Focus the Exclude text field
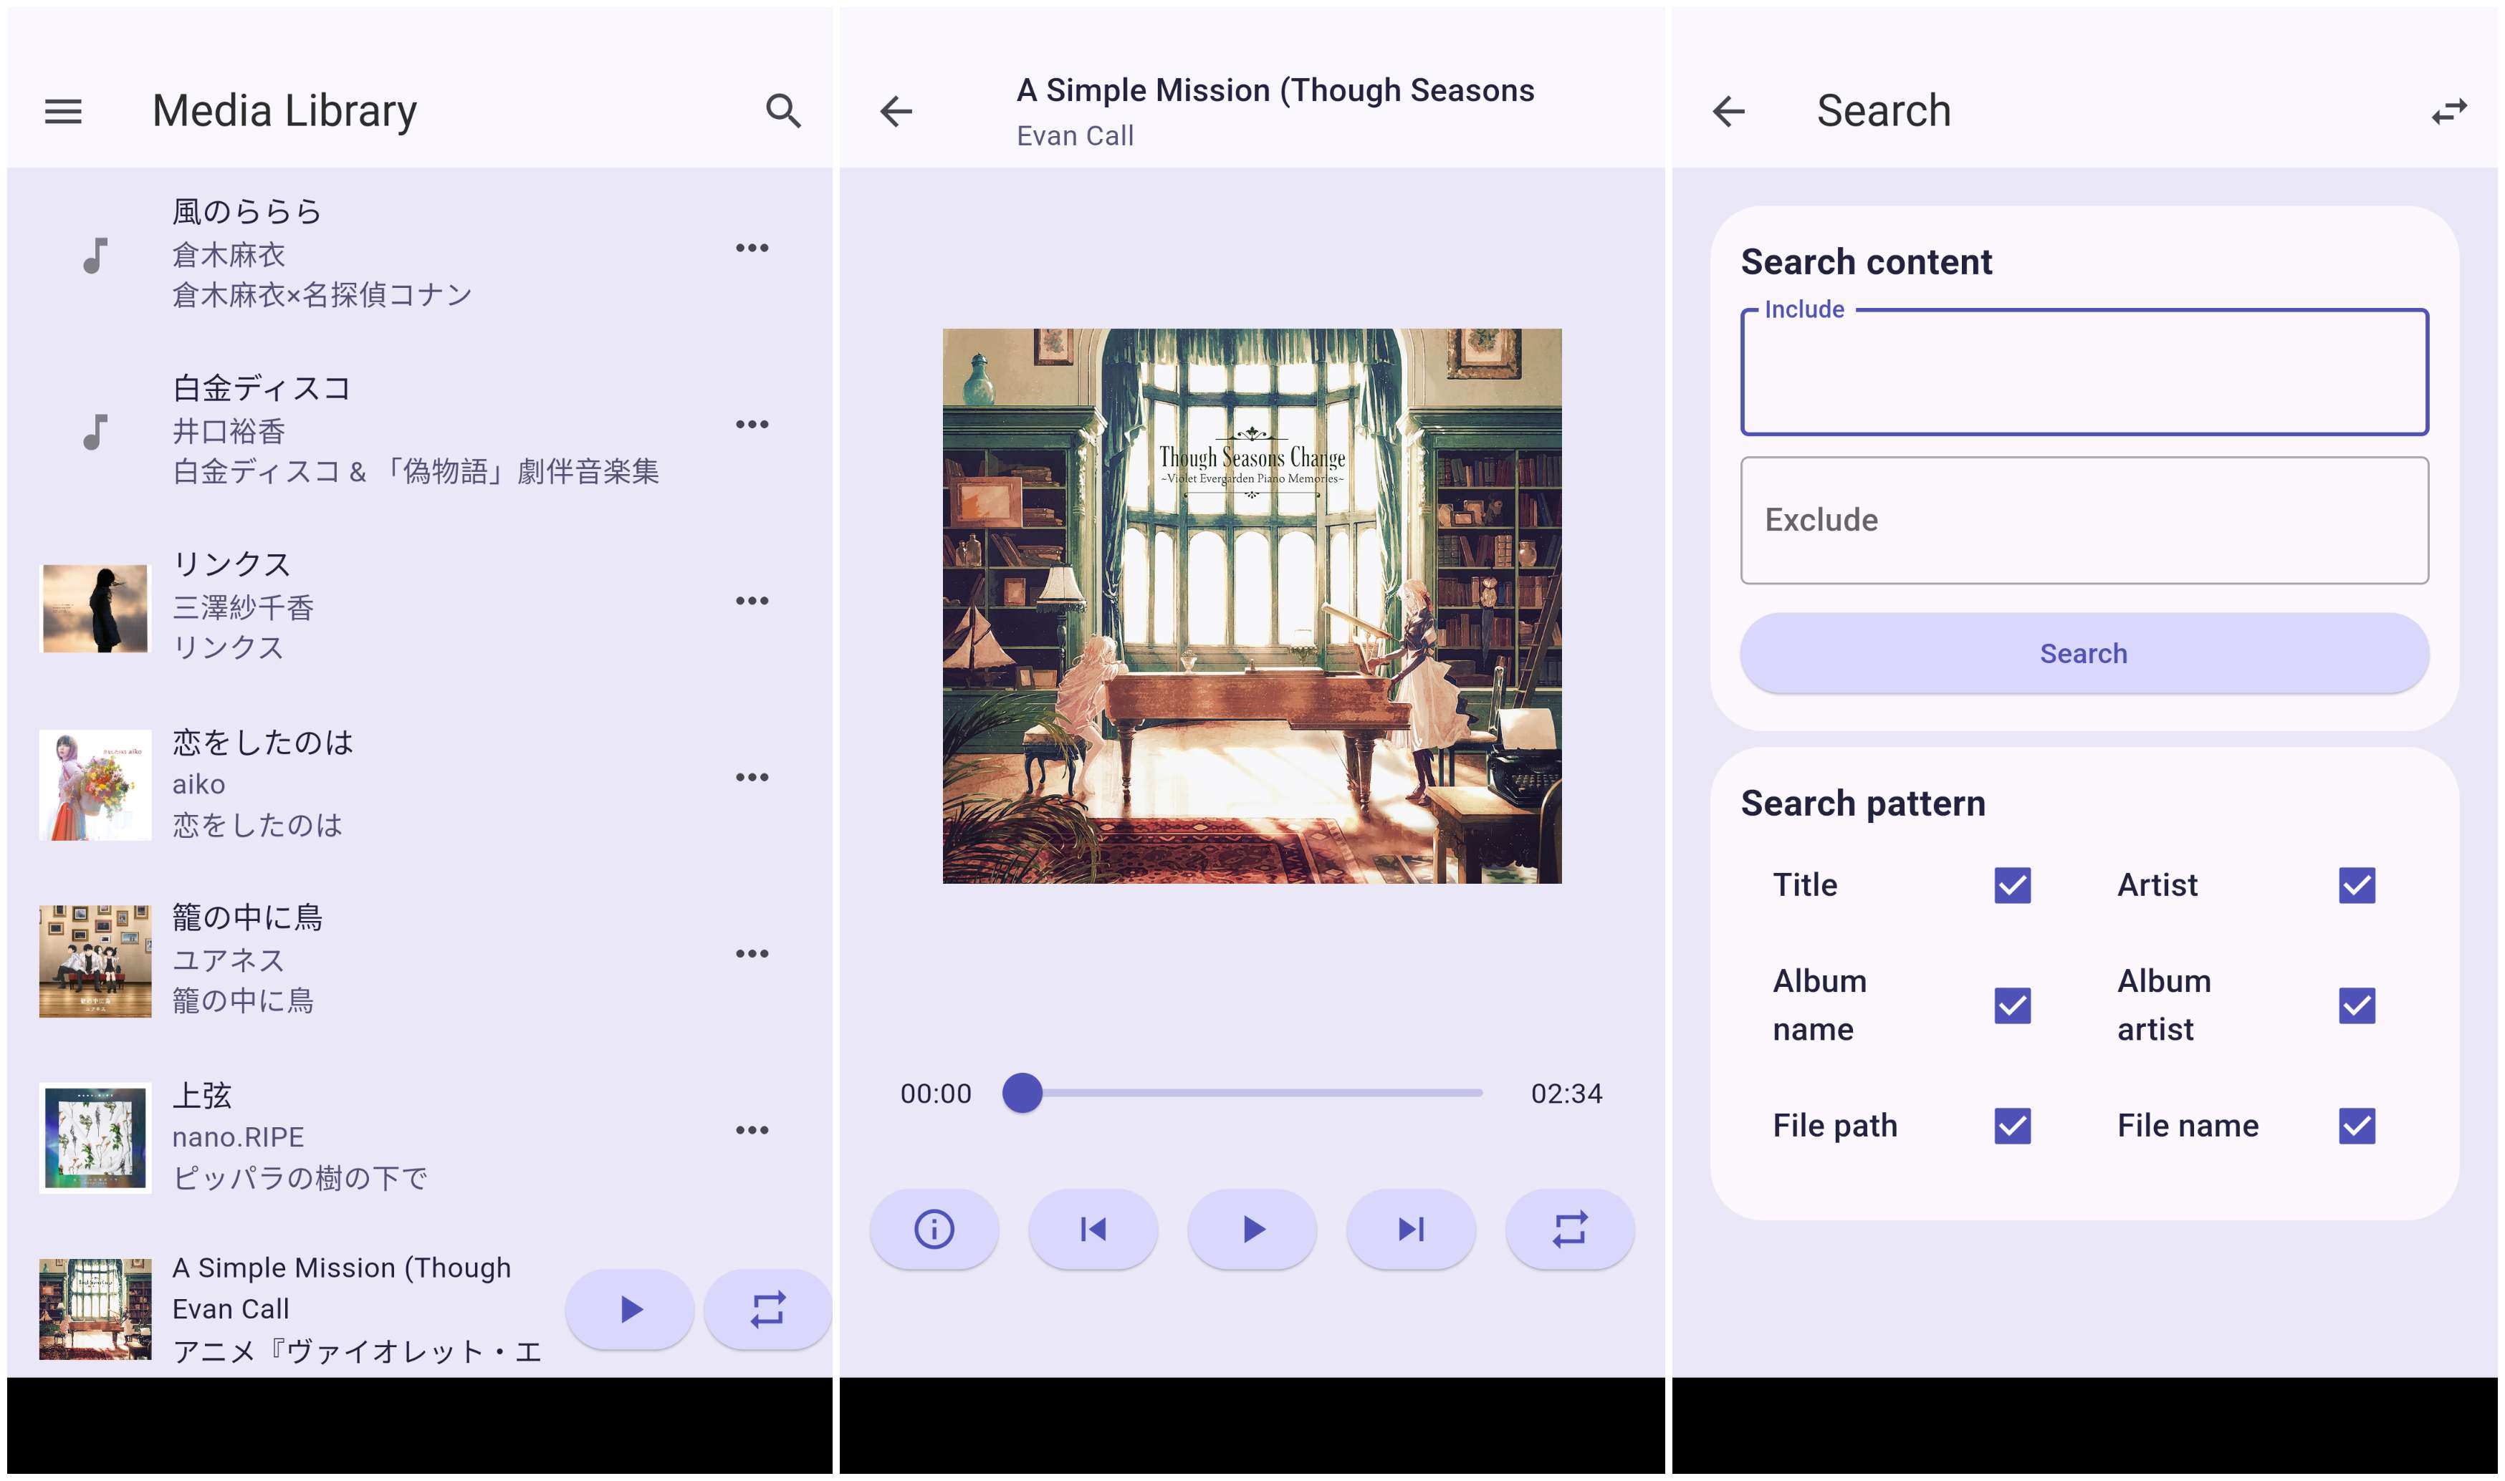The height and width of the screenshot is (1481, 2505). tap(2084, 520)
